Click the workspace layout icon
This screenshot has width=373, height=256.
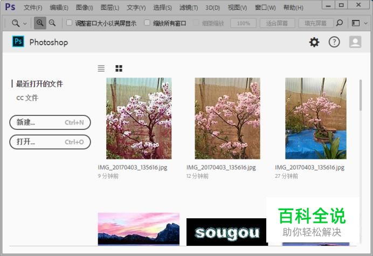[x=356, y=23]
